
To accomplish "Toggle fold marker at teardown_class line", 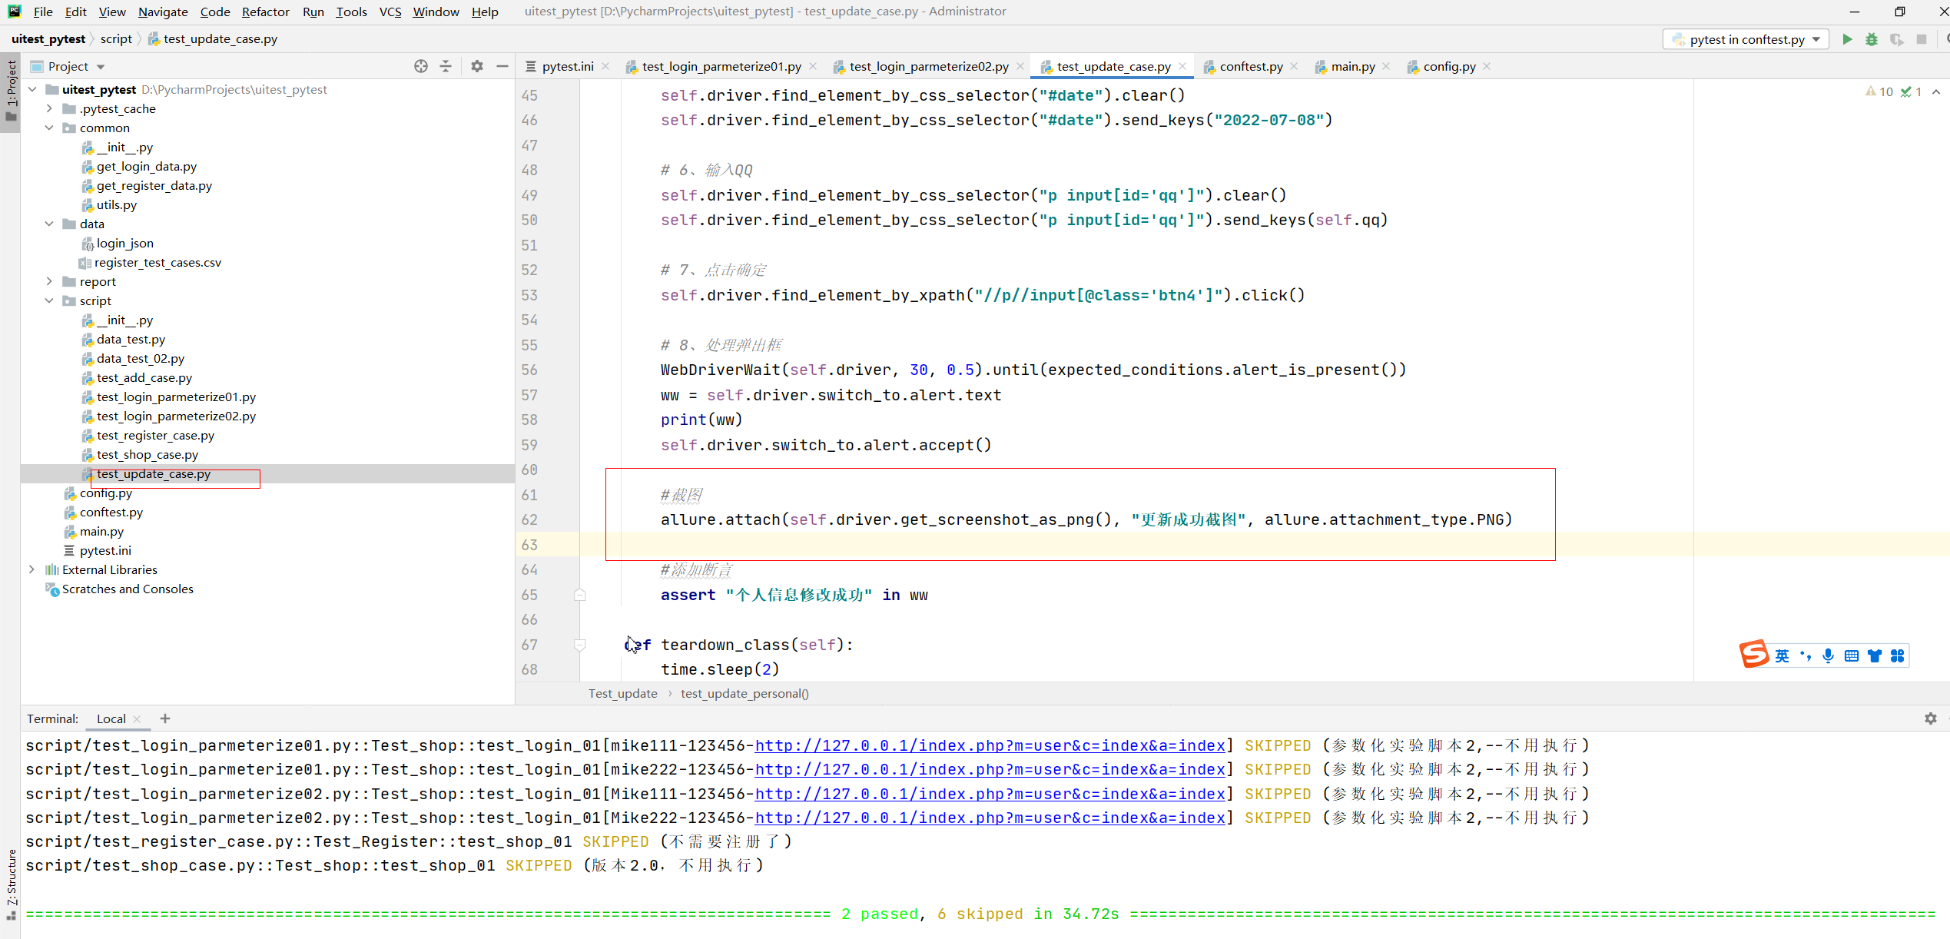I will [580, 645].
